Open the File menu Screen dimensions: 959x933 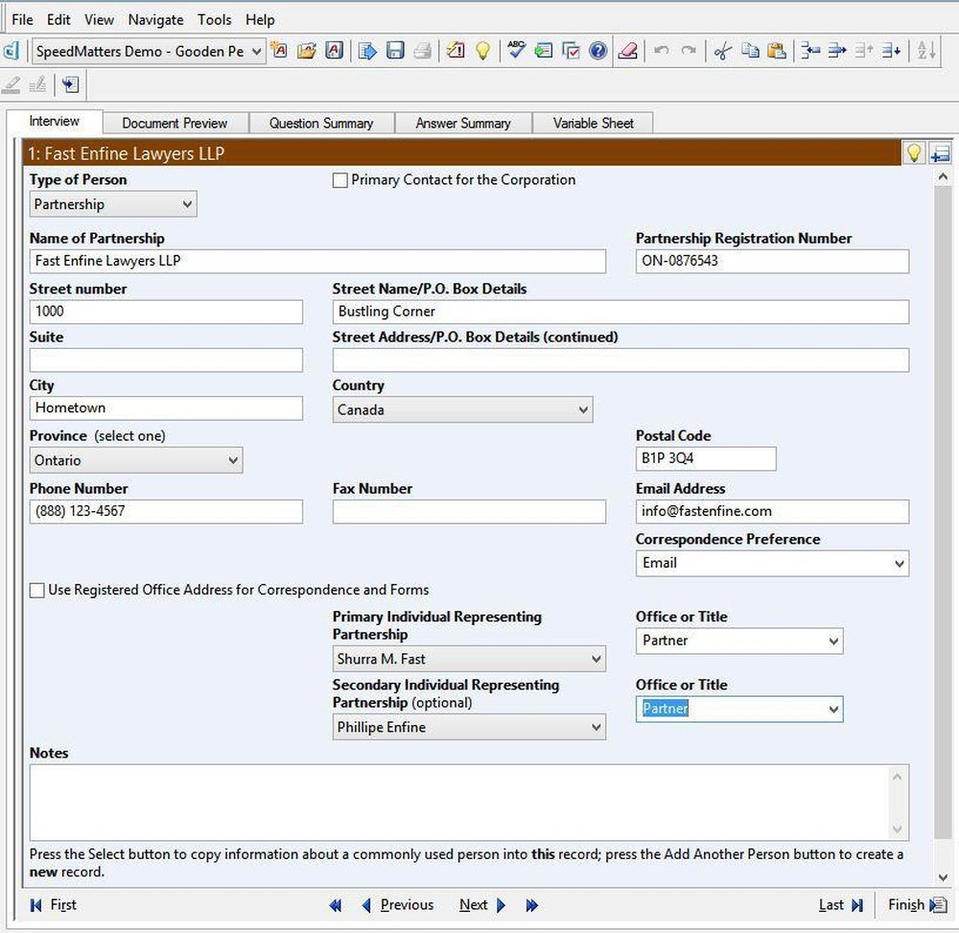tap(23, 19)
